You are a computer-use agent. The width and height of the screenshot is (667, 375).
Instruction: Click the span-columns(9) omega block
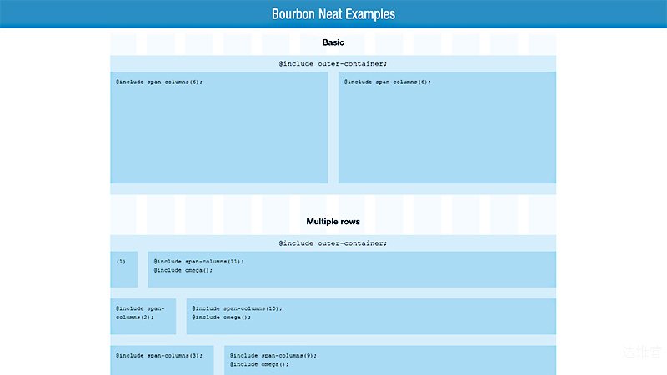coord(390,360)
